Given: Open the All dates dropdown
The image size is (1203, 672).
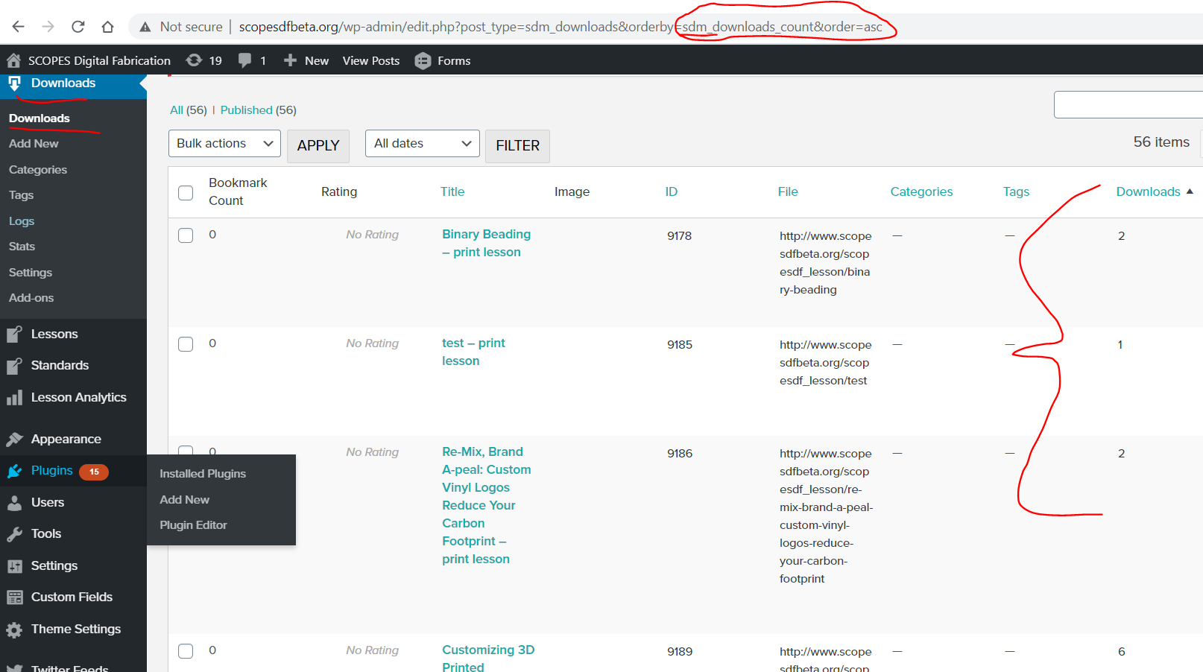Looking at the screenshot, I should (x=423, y=144).
